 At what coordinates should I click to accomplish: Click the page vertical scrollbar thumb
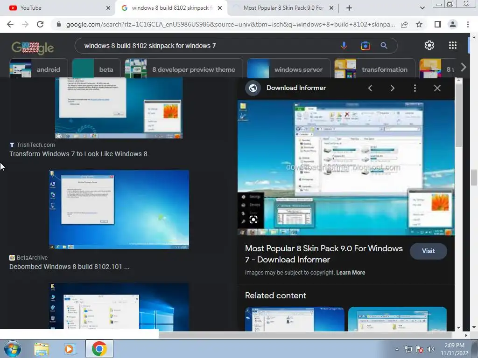point(474,178)
